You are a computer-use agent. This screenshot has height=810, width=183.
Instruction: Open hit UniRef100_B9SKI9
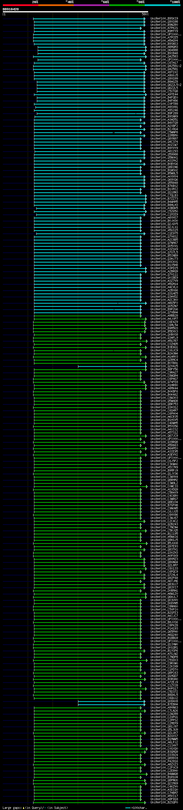tap(164, 19)
